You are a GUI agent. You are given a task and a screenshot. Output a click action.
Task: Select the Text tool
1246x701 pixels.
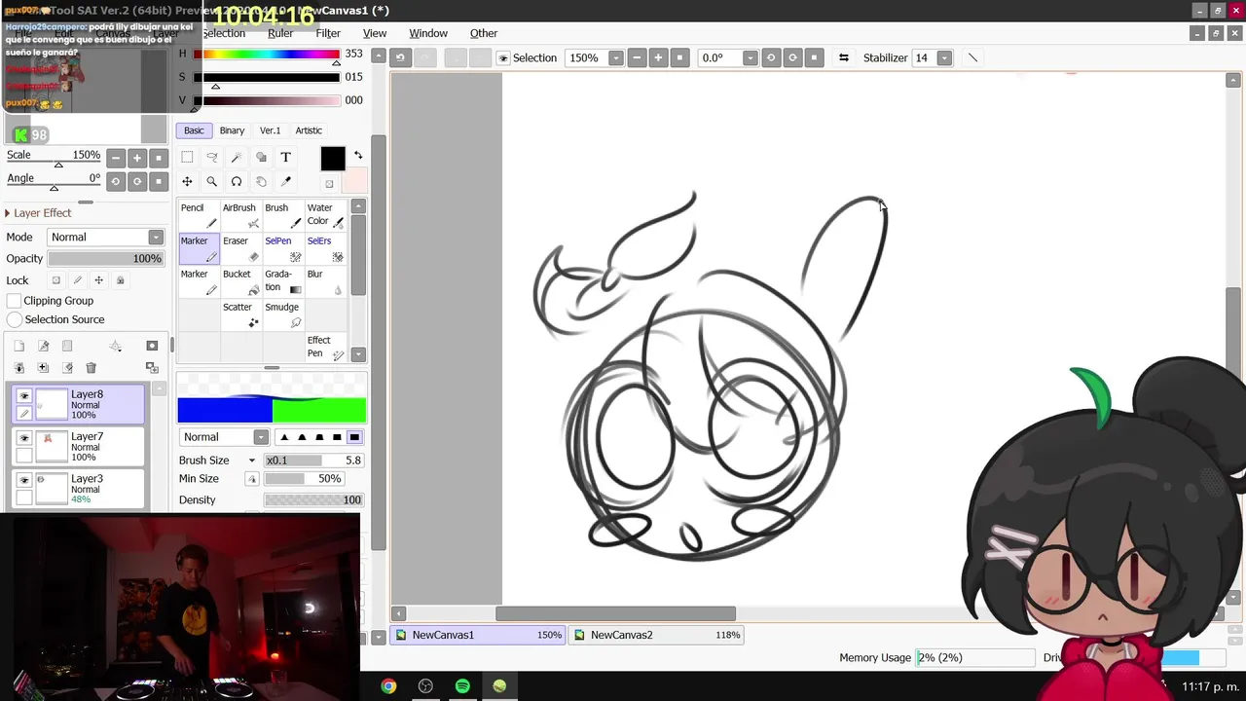pos(285,157)
